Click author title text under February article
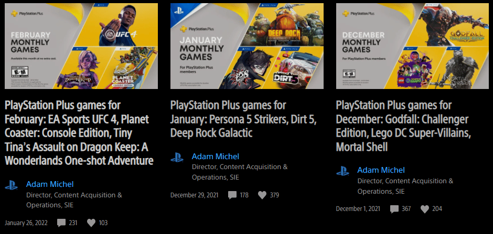 (74, 200)
